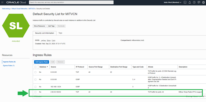Open the support chat icon
This screenshot has height=102, width=206.
pos(199,2)
